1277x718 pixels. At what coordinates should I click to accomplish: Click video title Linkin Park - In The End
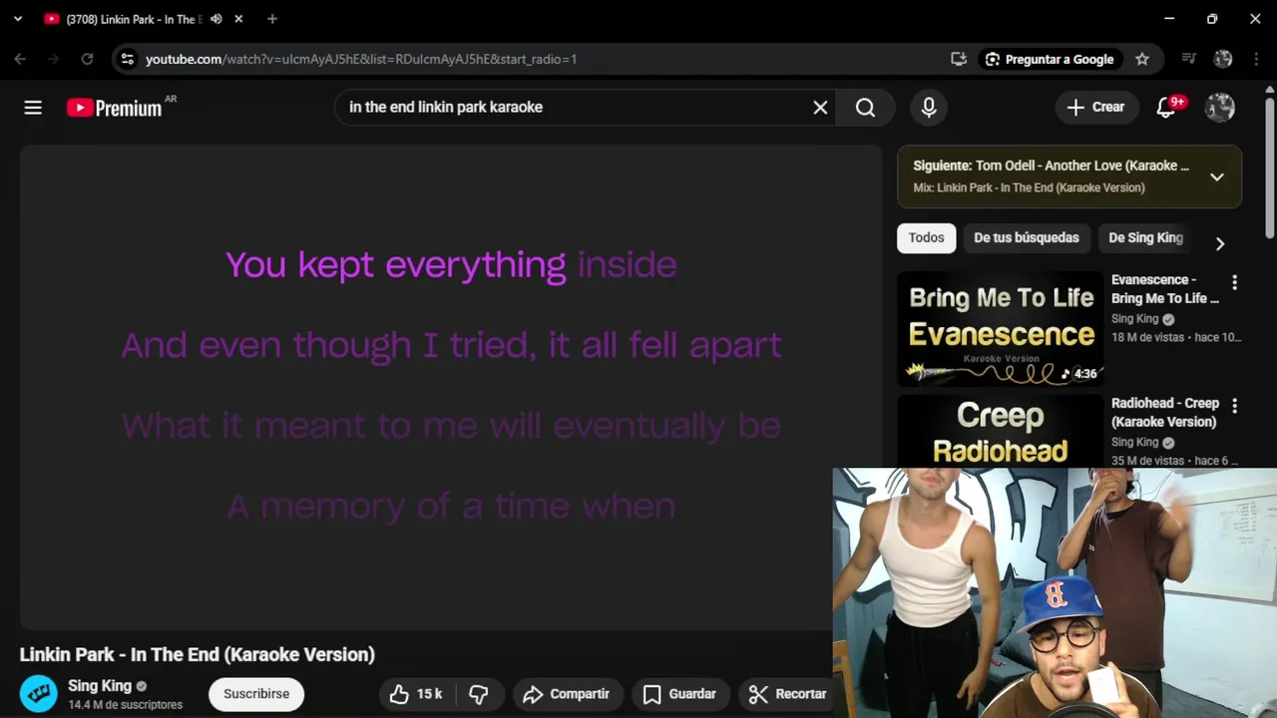pyautogui.click(x=198, y=654)
